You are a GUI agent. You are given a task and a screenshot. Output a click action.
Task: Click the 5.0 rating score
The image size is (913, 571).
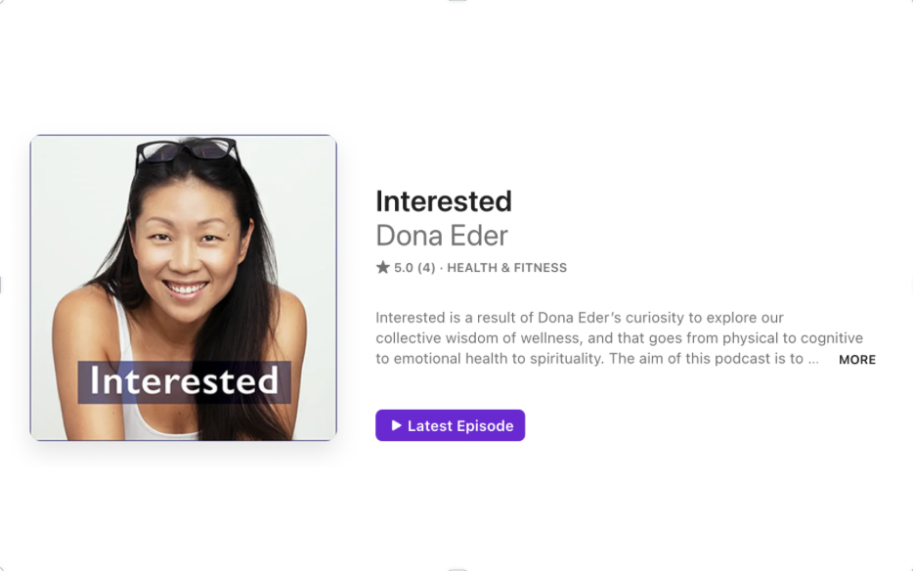404,268
